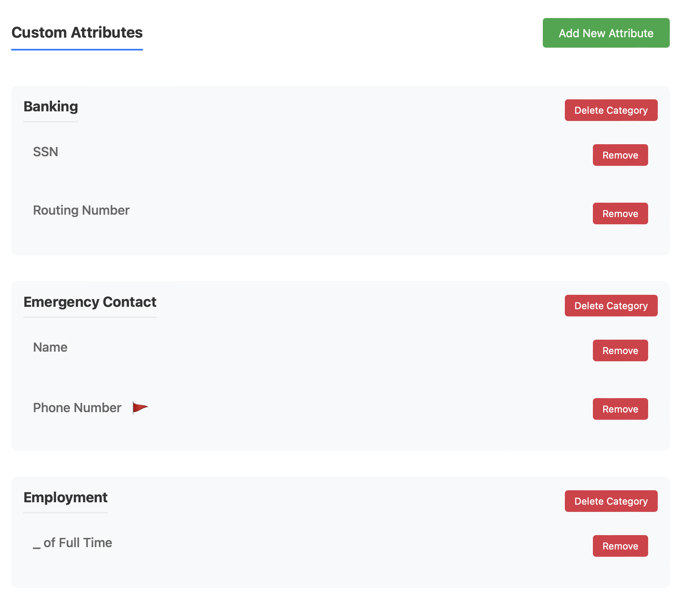Click the Add New Attribute button
The width and height of the screenshot is (681, 600).
coord(606,33)
